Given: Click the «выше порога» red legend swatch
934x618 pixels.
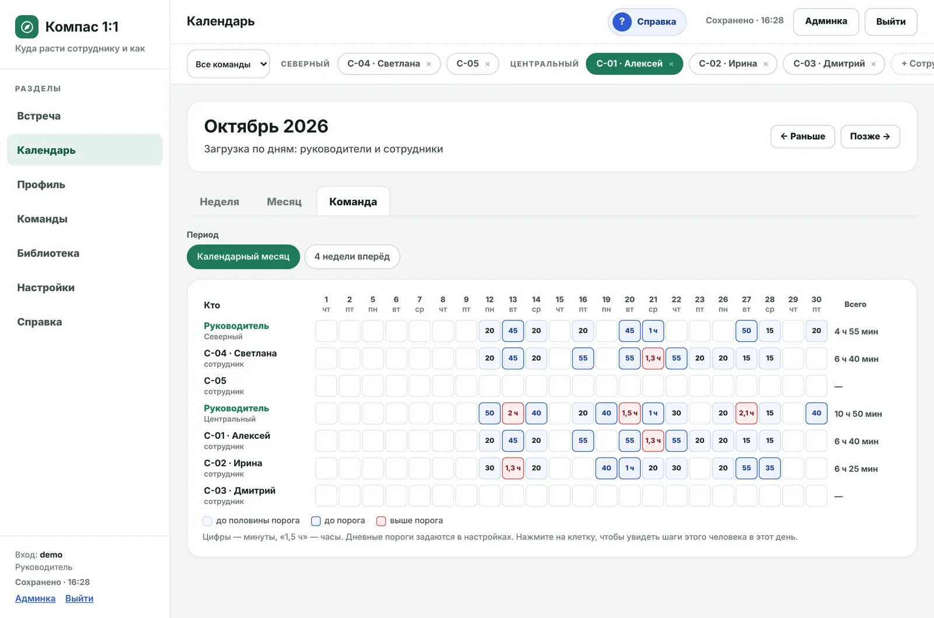Looking at the screenshot, I should click(x=381, y=521).
